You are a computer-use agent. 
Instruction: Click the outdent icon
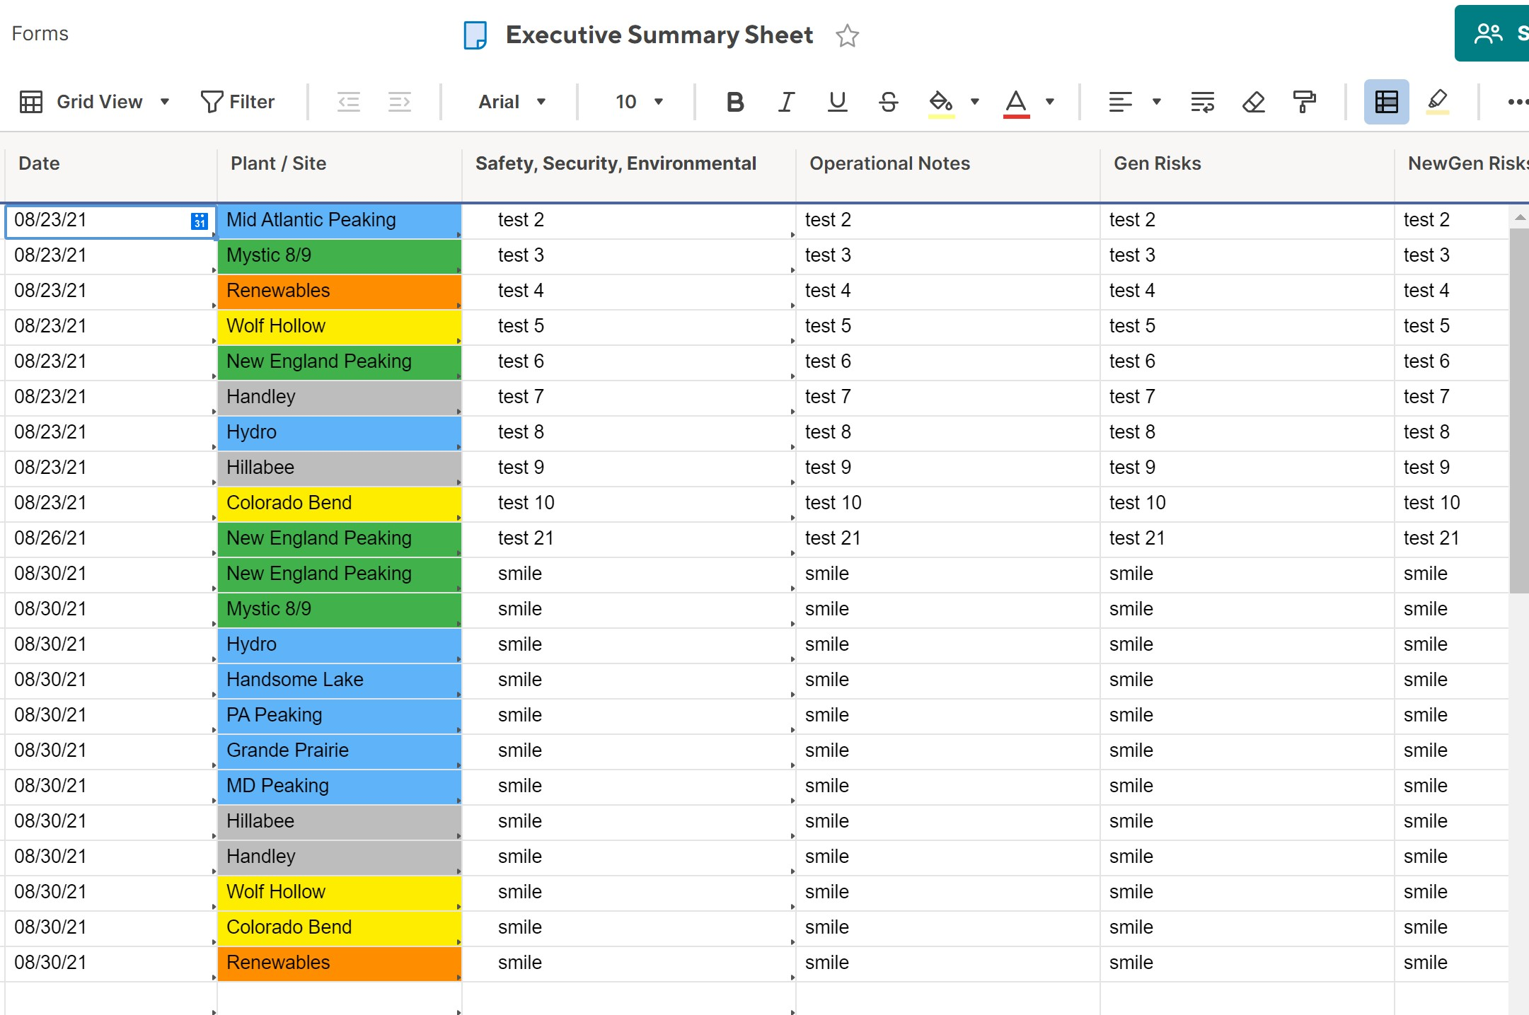[x=349, y=102]
